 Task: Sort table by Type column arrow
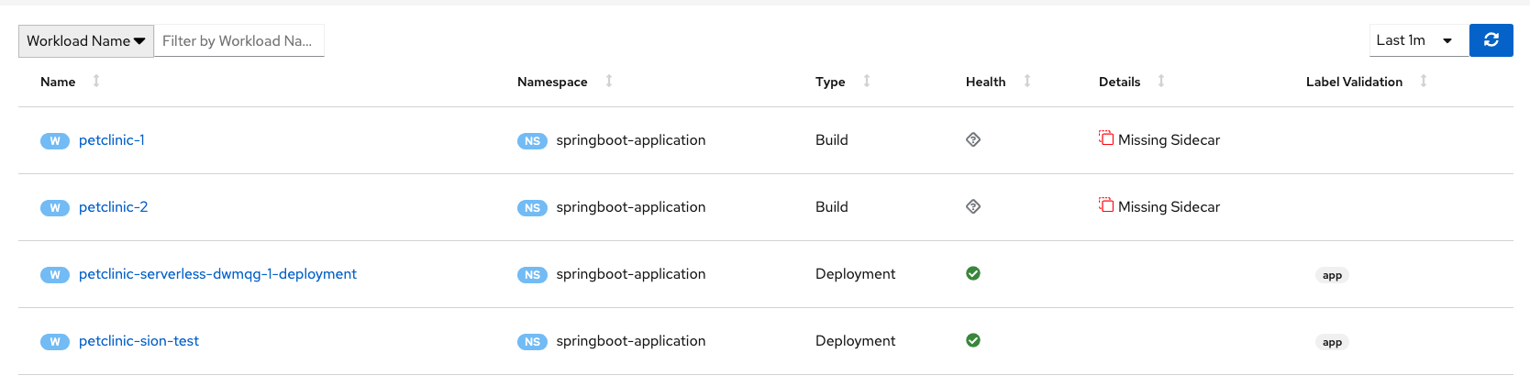pos(867,81)
